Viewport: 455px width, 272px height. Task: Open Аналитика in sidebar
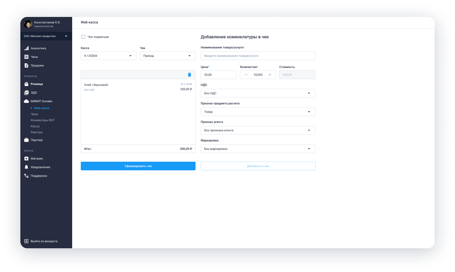[x=38, y=48]
